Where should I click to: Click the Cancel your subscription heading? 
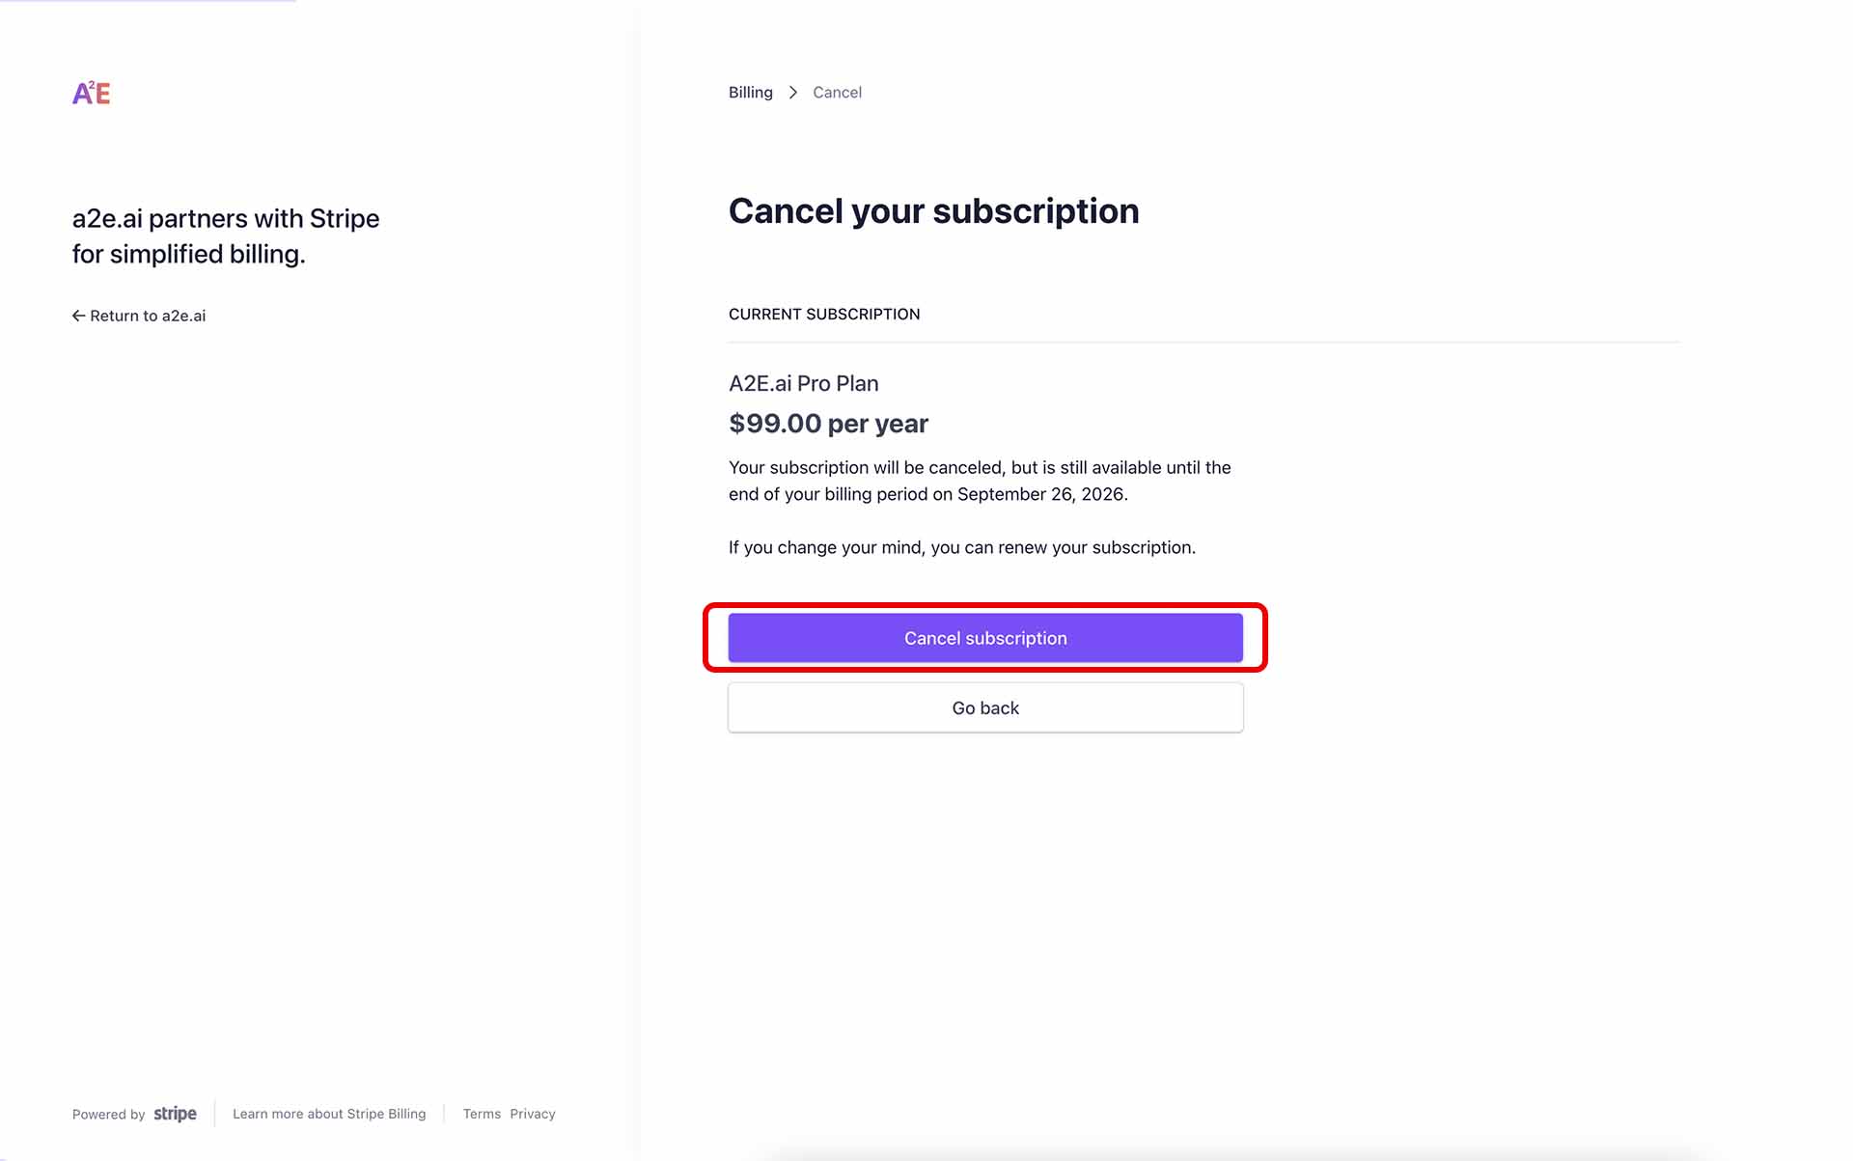933,211
